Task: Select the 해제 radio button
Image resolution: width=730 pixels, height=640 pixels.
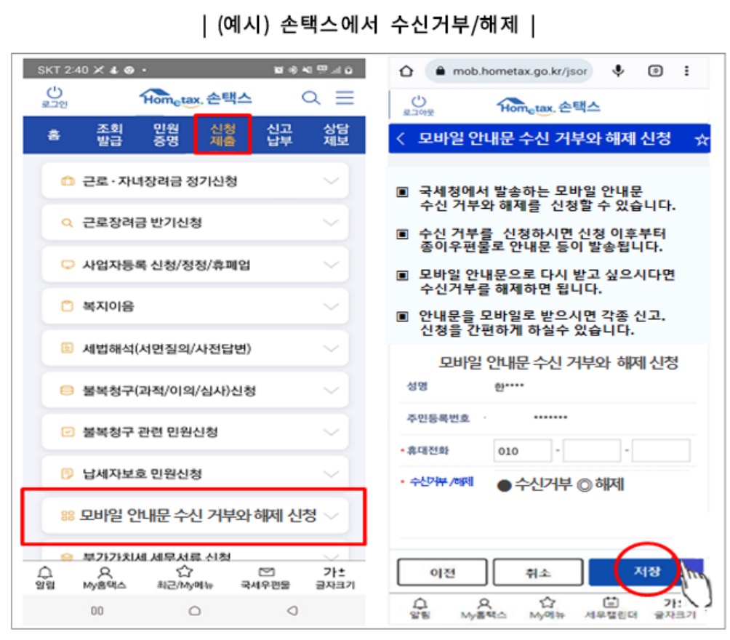Action: coord(585,485)
